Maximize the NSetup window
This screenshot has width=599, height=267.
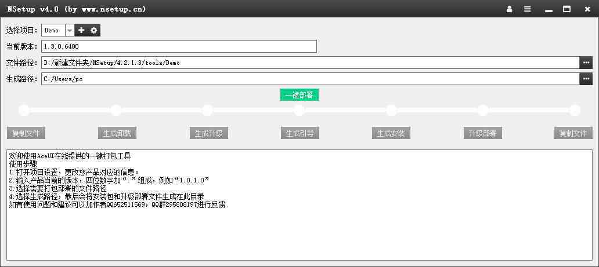click(567, 9)
